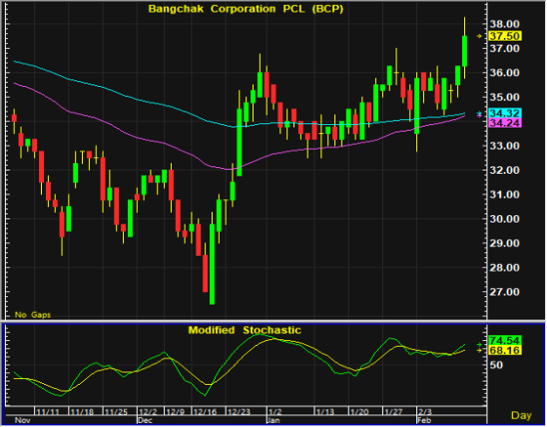Click the Feb month label on the timeline
The height and width of the screenshot is (427, 547).
pos(424,420)
